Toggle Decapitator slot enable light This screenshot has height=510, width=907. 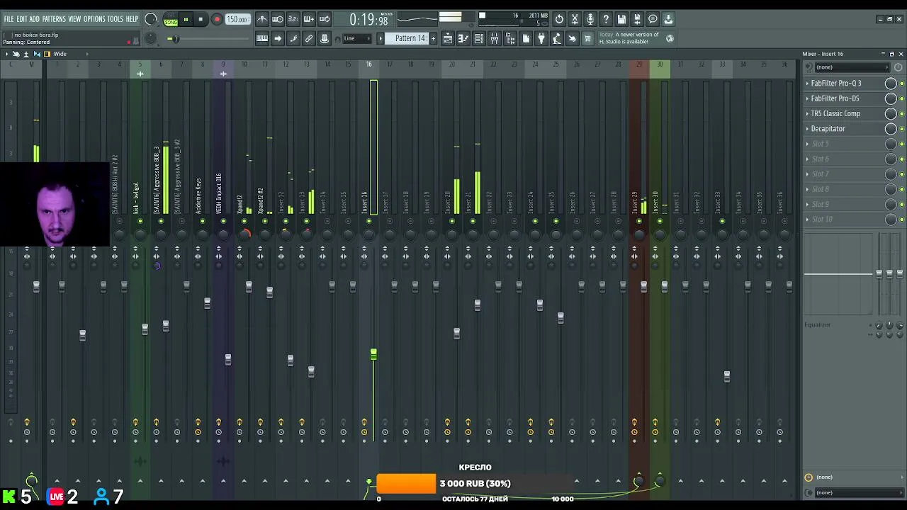click(901, 129)
